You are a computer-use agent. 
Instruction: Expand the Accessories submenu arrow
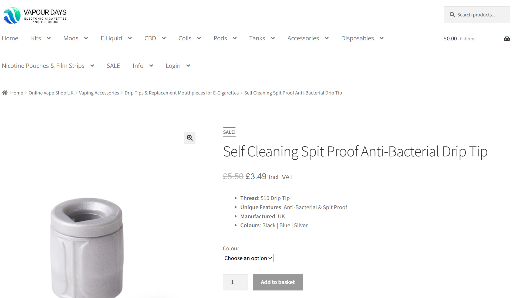coord(327,38)
